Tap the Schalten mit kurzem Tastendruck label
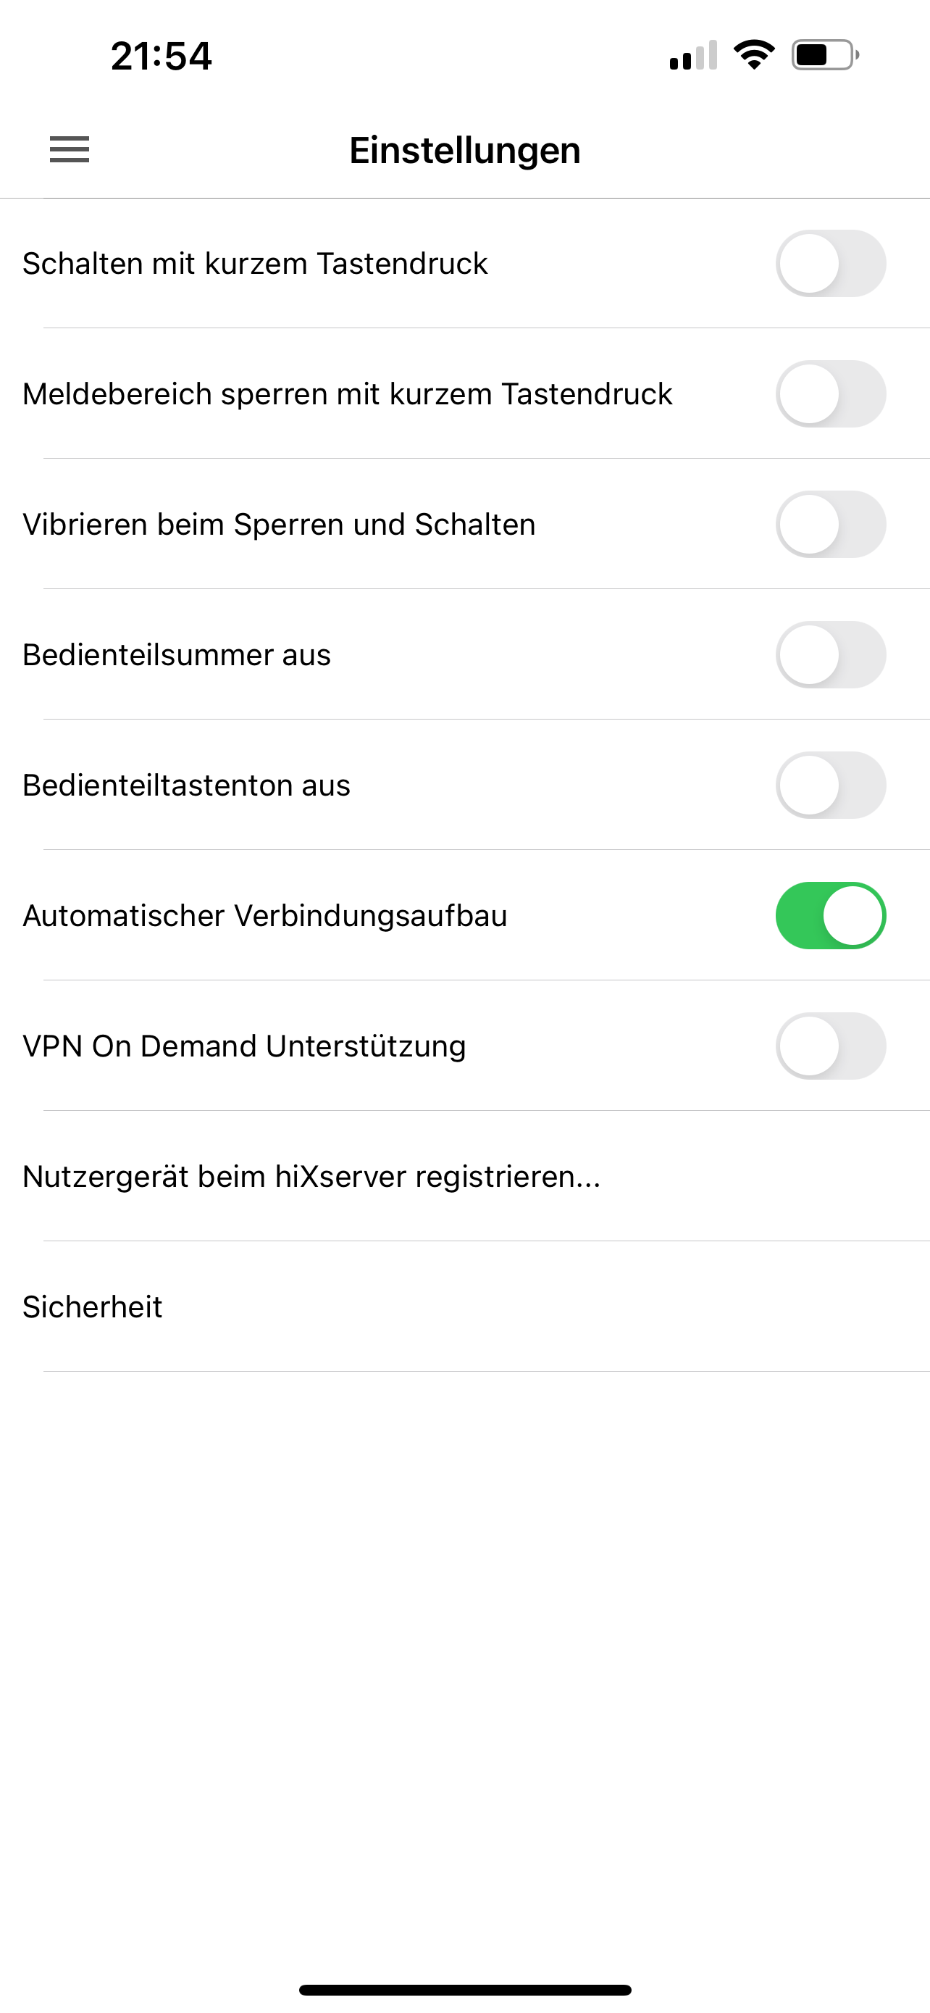Viewport: 930px width, 2013px height. tap(254, 263)
